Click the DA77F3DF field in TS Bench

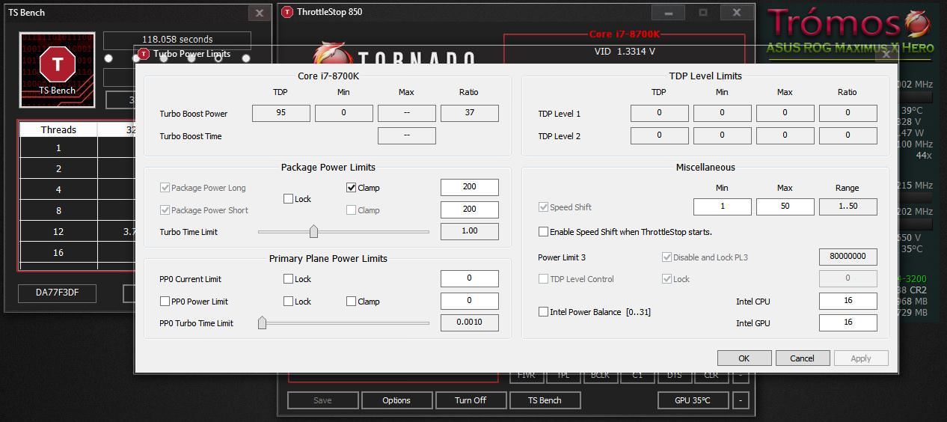[57, 293]
